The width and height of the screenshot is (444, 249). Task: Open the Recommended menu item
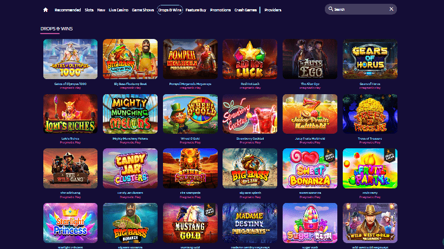68,10
